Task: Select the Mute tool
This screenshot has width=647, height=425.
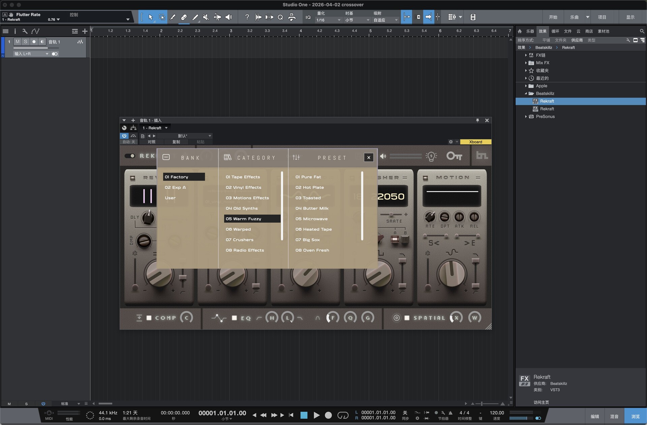Action: (206, 17)
